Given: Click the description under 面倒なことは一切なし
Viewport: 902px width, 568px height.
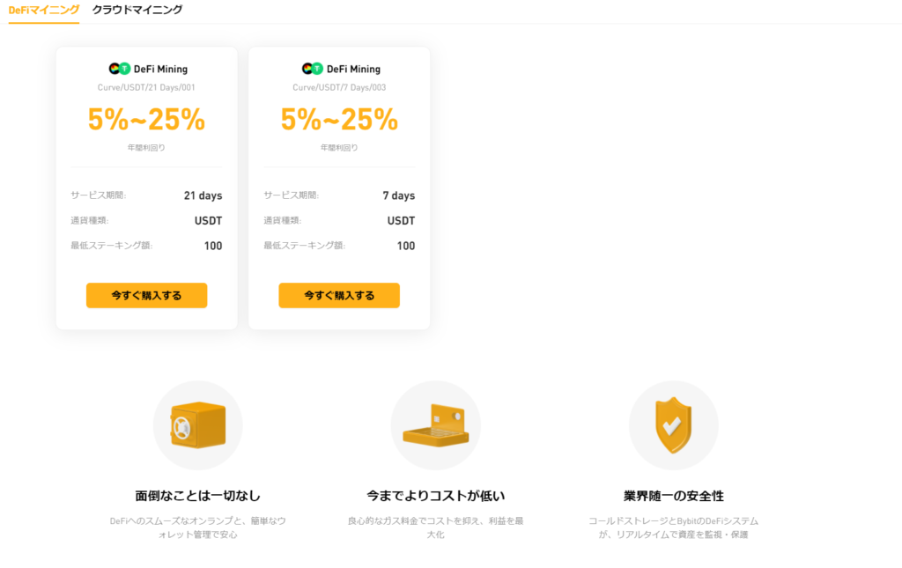Looking at the screenshot, I should 198,527.
